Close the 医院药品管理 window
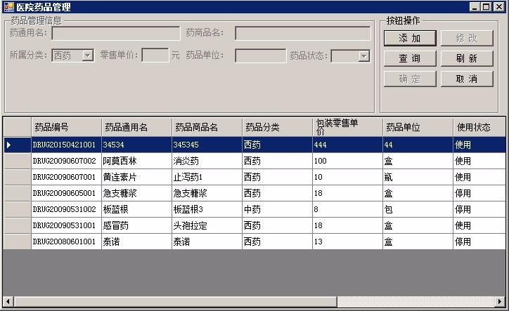Viewport: 509px width, 311px height. tap(499, 7)
